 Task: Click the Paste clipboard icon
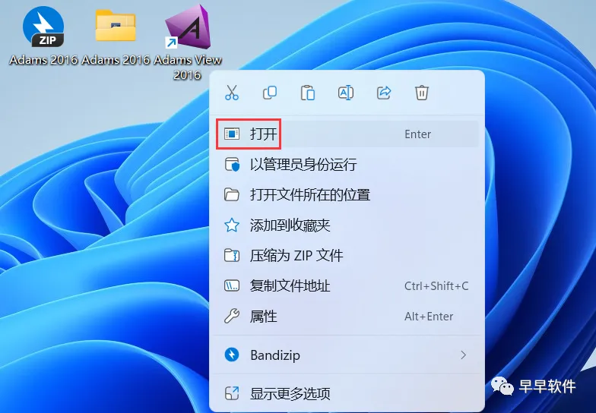coord(307,93)
